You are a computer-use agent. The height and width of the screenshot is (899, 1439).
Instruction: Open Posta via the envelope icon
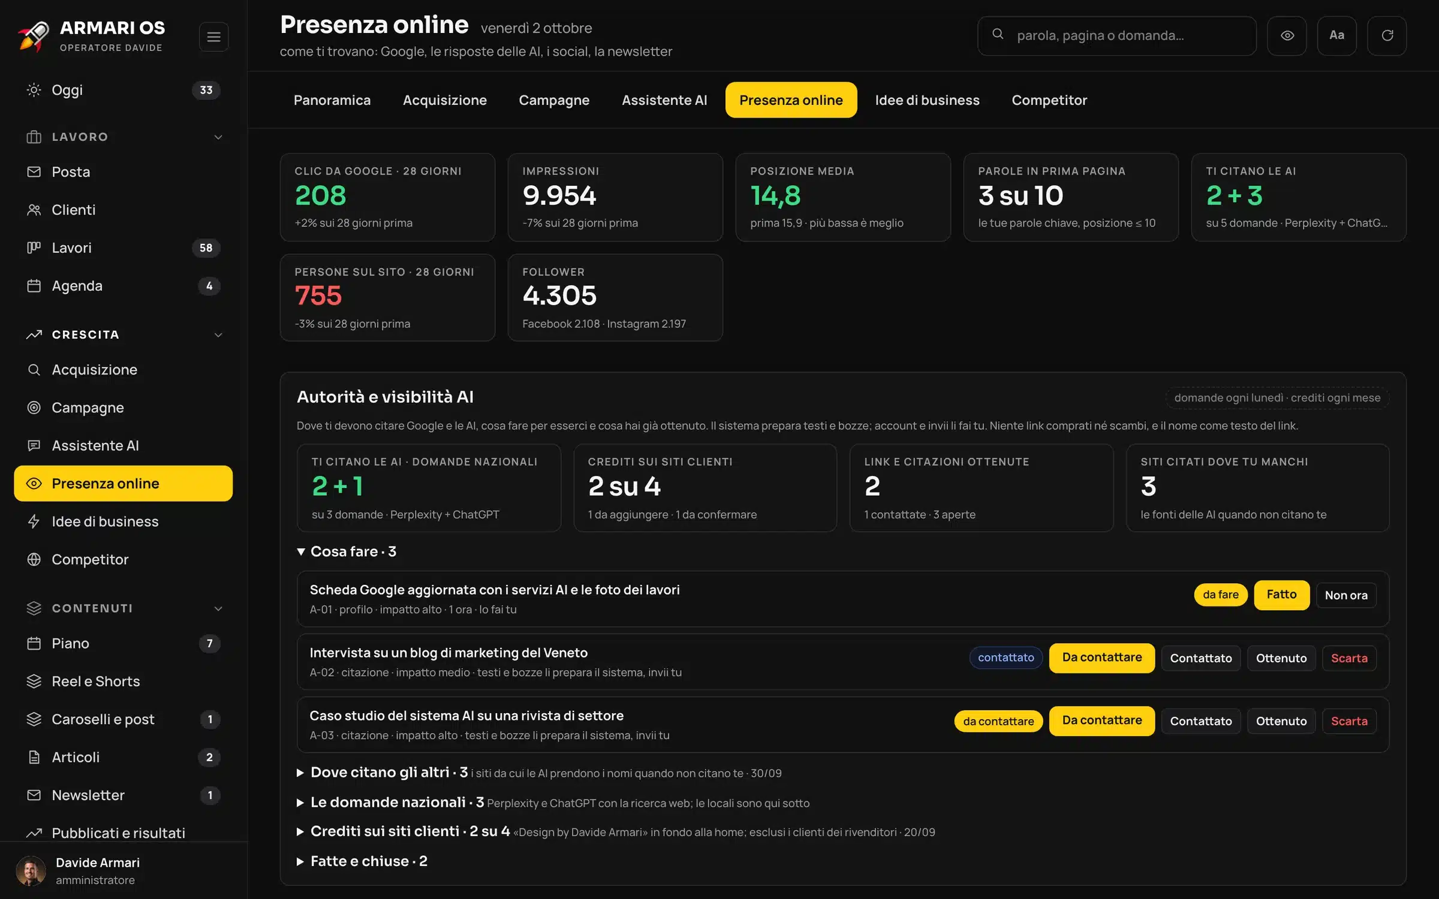click(x=34, y=172)
